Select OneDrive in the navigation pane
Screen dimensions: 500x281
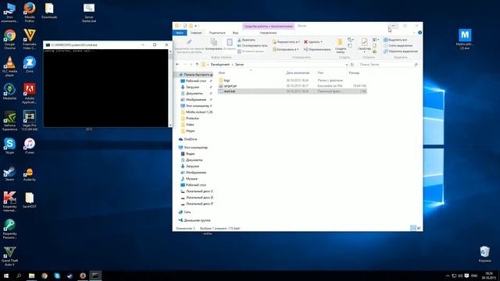tap(191, 139)
